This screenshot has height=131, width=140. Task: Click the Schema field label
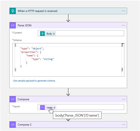(17, 40)
